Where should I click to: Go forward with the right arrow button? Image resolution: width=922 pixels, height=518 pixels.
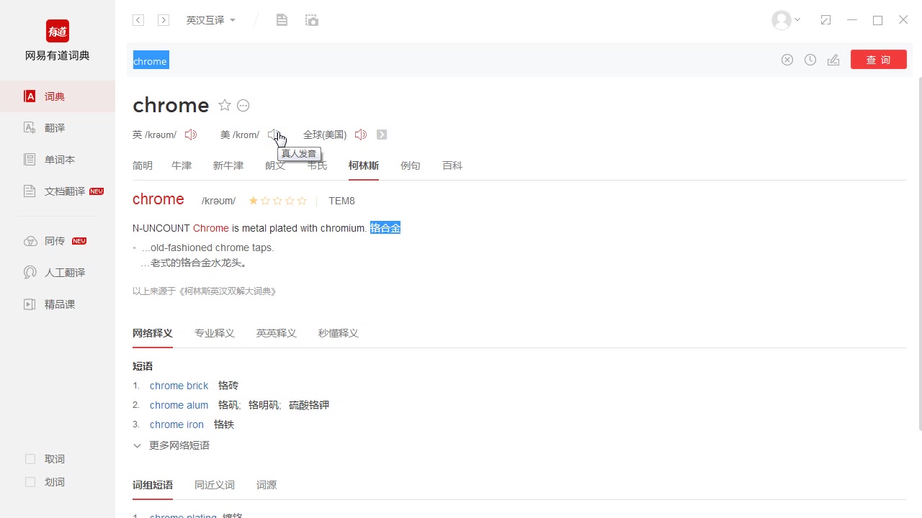[164, 20]
